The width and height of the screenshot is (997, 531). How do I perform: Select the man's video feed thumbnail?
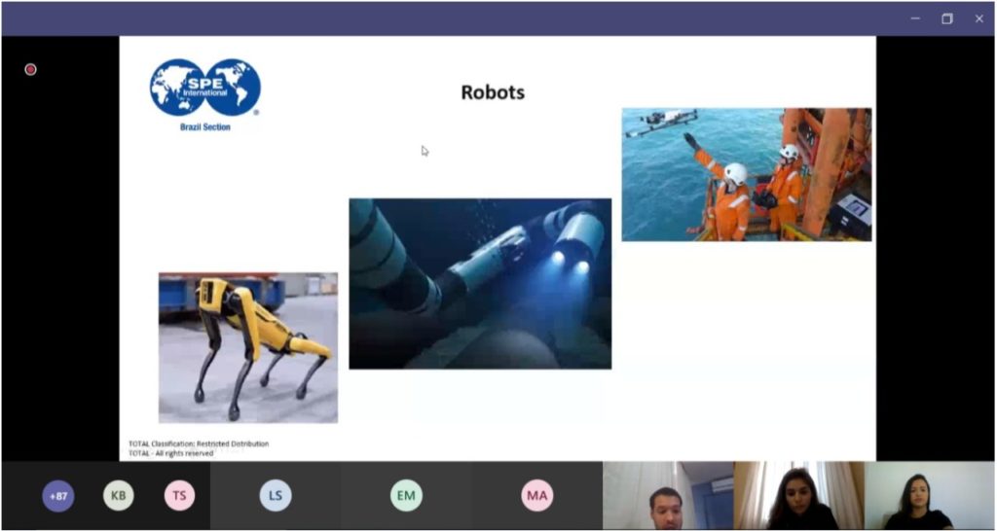point(667,496)
